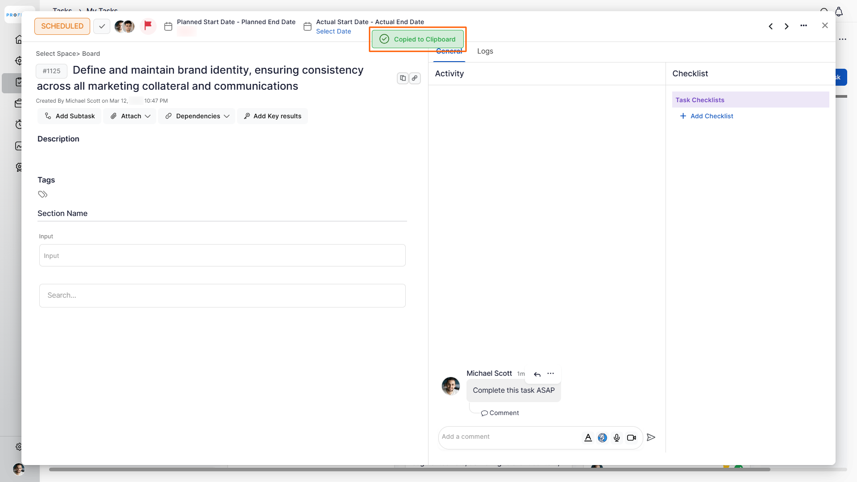
Task: Click the Add a comment field
Action: click(x=509, y=437)
